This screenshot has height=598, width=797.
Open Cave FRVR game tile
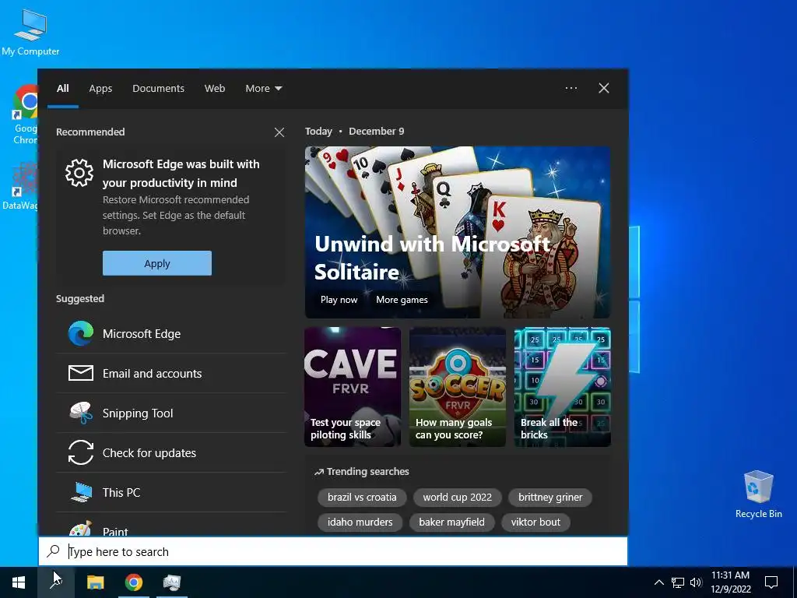click(x=353, y=387)
